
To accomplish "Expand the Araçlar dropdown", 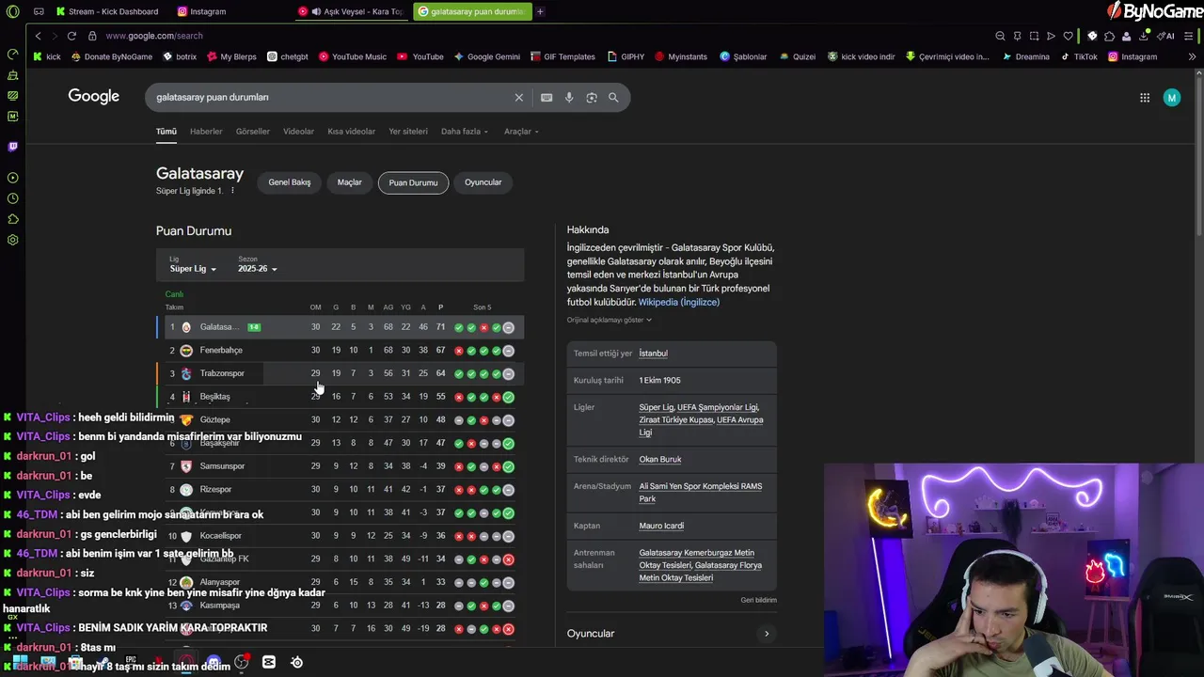I will [520, 132].
